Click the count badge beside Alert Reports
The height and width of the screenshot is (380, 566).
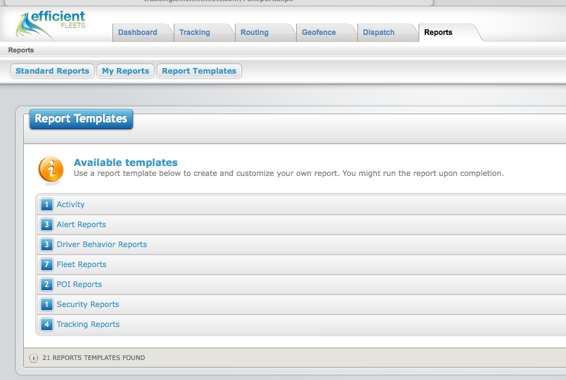click(x=47, y=225)
